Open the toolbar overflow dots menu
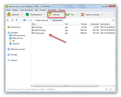Screen dimensions: 121x97 tap(114, 14)
